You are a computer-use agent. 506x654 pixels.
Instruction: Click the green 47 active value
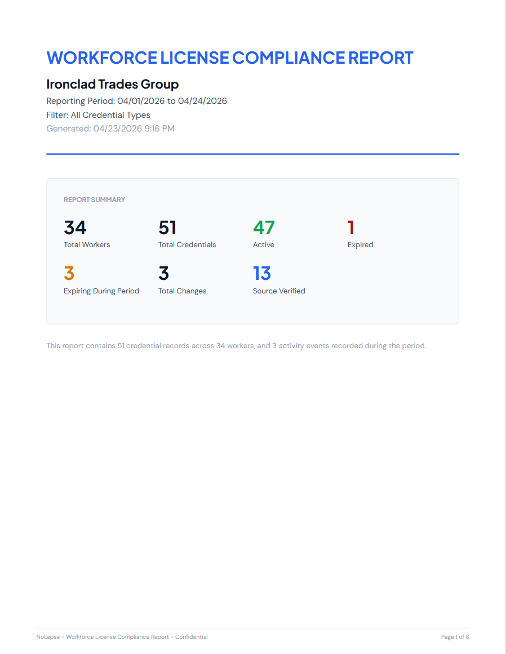point(264,228)
